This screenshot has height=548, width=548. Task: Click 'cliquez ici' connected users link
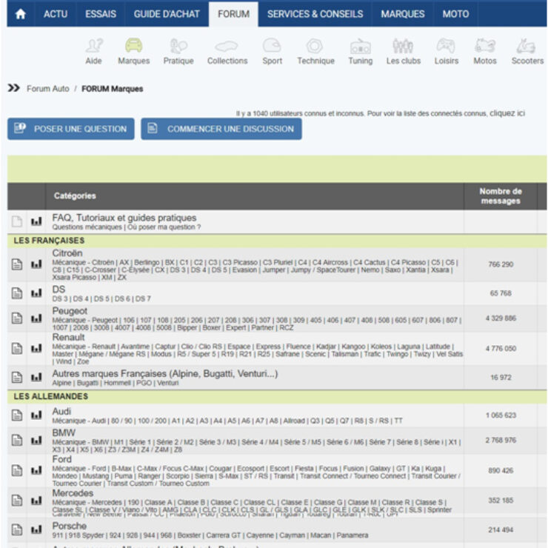pos(507,113)
